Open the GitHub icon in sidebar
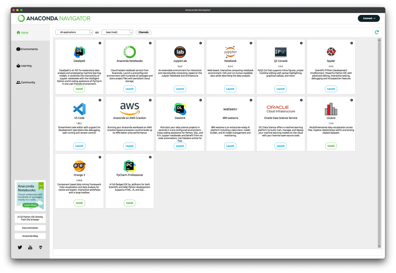 41,247
